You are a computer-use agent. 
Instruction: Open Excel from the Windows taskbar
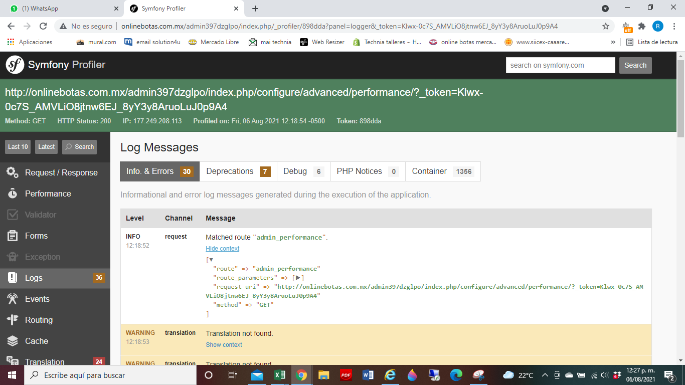pyautogui.click(x=280, y=375)
